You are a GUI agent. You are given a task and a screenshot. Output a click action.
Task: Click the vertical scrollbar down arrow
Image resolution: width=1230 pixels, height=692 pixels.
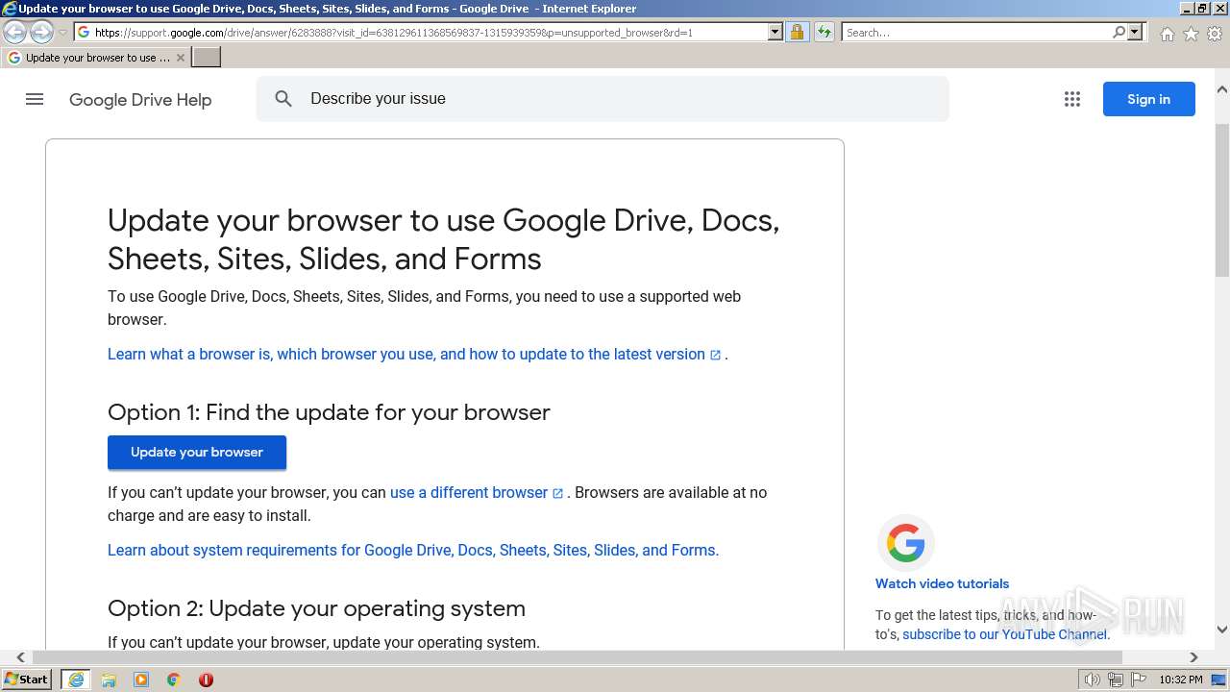(x=1222, y=630)
